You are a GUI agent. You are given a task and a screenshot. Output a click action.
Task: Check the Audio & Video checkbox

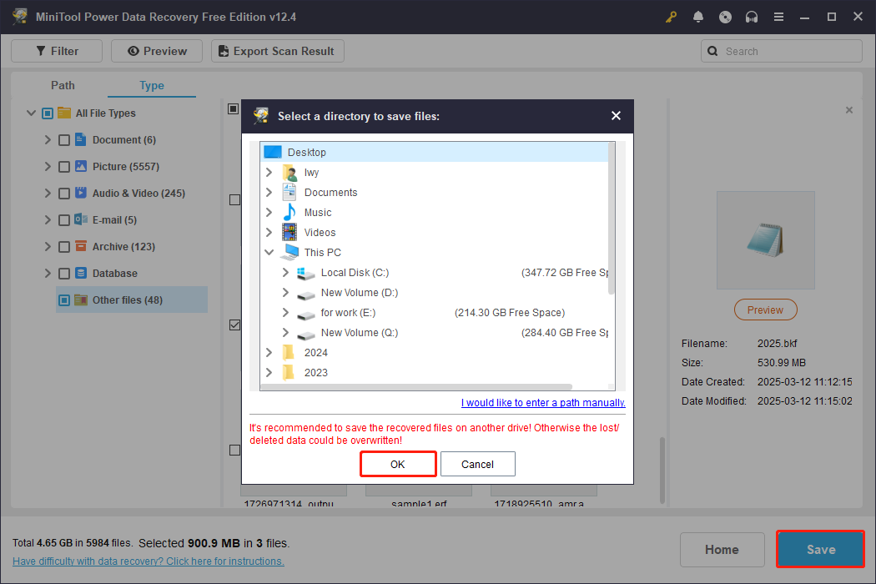(64, 194)
